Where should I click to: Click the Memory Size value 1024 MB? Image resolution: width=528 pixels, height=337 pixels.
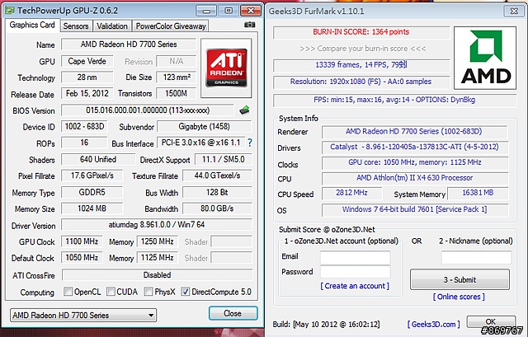(x=92, y=208)
